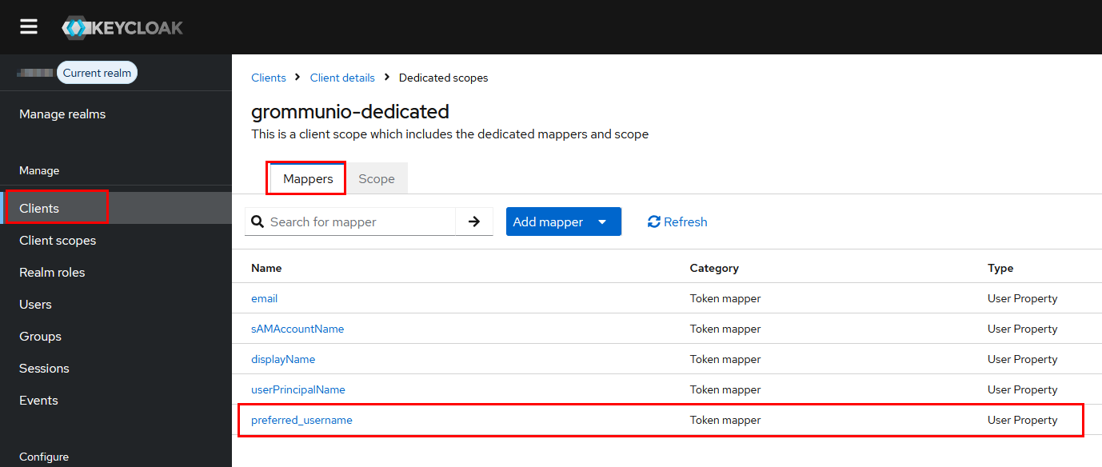Viewport: 1102px width, 467px height.
Task: Switch to the Scope tab
Action: click(376, 179)
